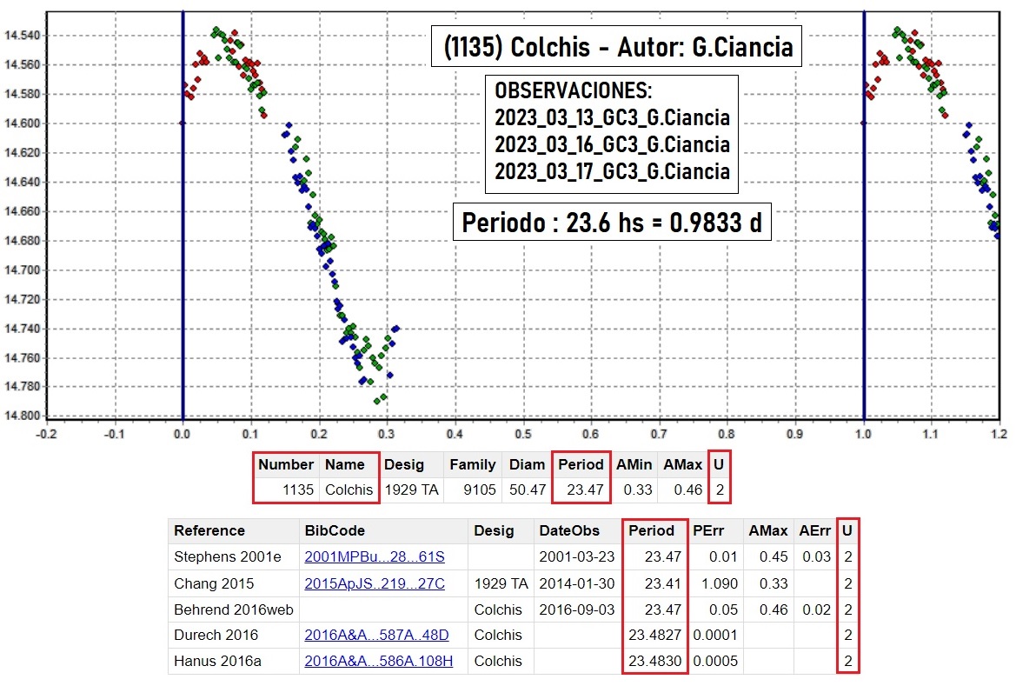Viewport: 1016px width, 686px height.
Task: Select the 23.41 period value
Action: [x=663, y=583]
